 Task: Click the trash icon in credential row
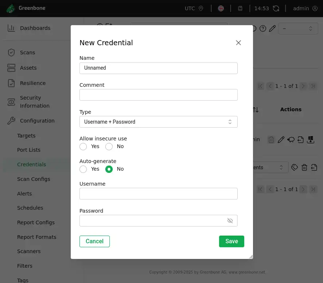coord(271,139)
